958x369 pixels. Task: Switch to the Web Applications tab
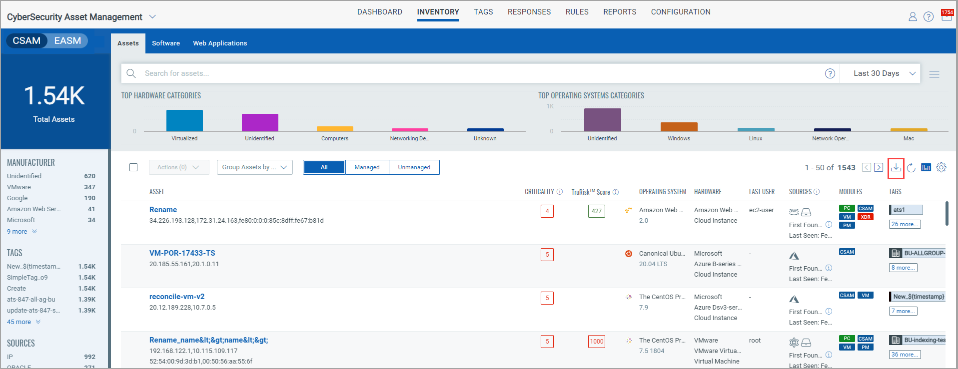coord(220,43)
